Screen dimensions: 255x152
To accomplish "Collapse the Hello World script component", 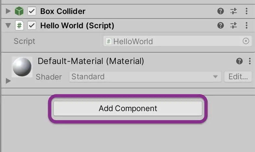I will pyautogui.click(x=8, y=26).
